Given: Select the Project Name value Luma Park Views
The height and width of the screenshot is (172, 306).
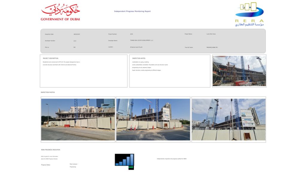Looking at the screenshot, I should coord(211,34).
